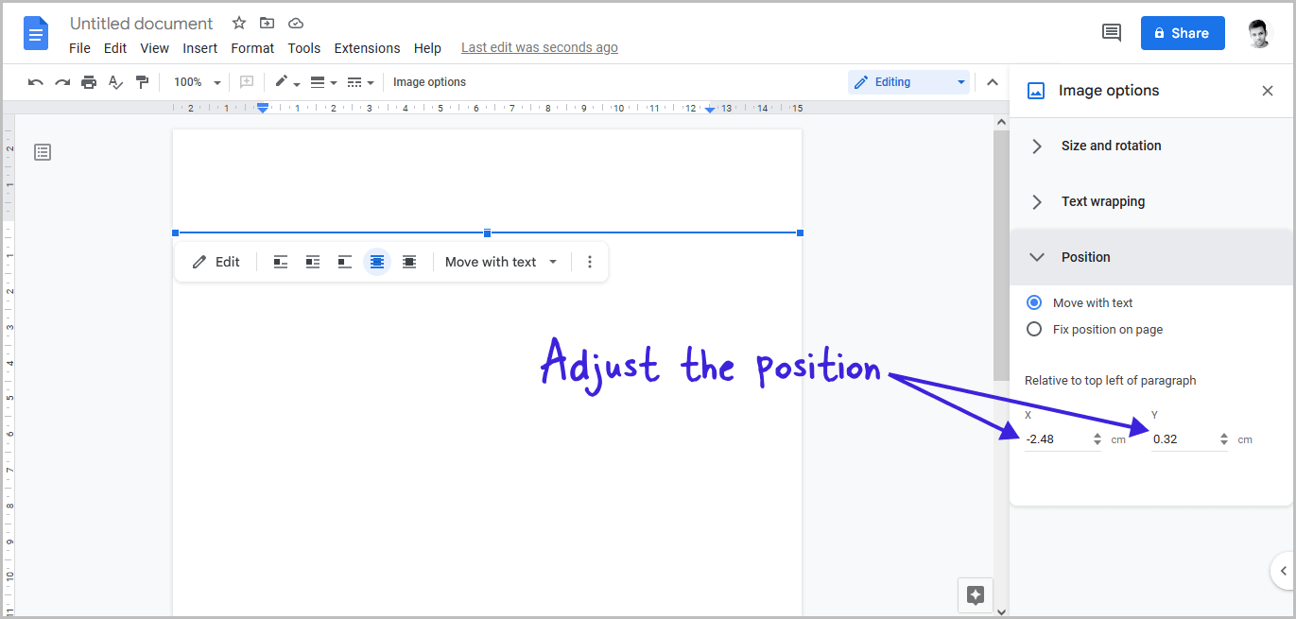Open the Format menu
Screen dimensions: 1296x619
click(x=252, y=47)
